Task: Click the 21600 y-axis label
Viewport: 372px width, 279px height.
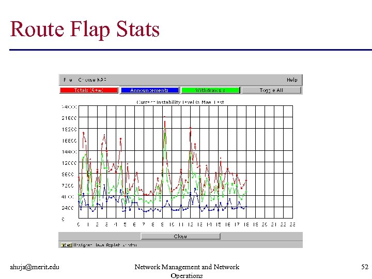Action: coord(69,118)
